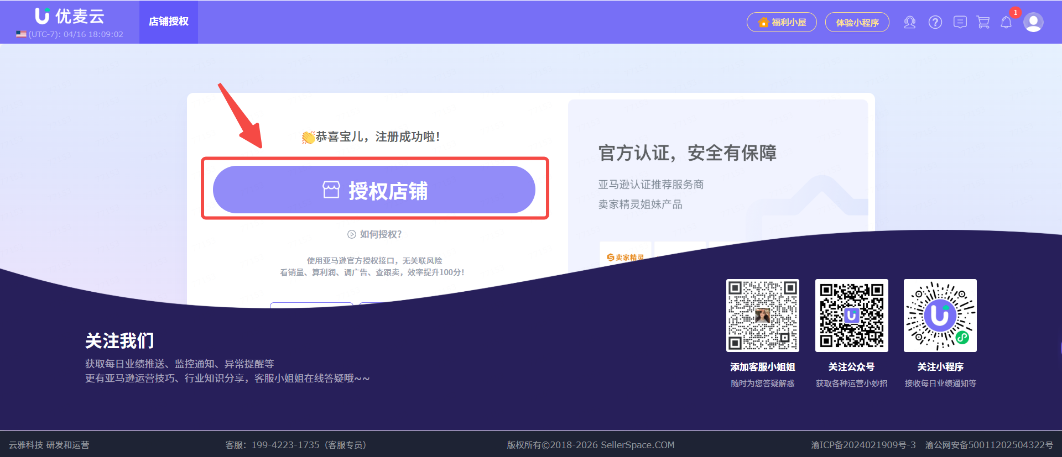Click the 关注公众号 QR code
The height and width of the screenshot is (457, 1062).
pos(852,316)
